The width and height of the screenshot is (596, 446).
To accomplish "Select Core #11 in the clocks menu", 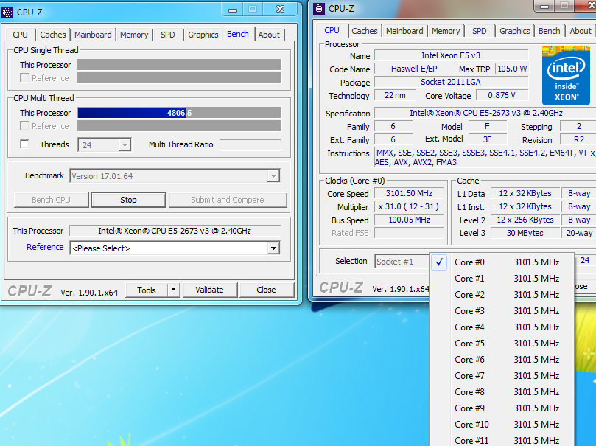I will 502,440.
